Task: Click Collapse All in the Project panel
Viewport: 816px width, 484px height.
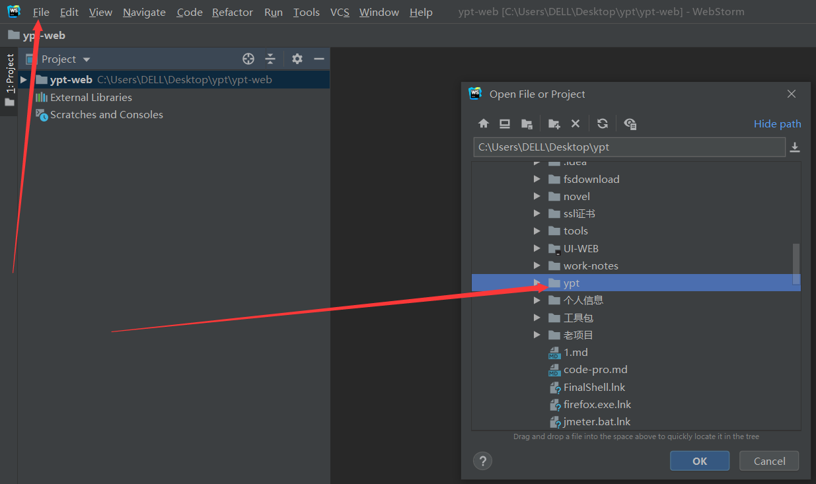Action: (270, 59)
